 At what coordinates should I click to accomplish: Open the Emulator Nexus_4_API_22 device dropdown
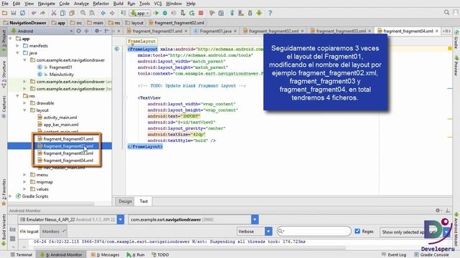coord(121,219)
